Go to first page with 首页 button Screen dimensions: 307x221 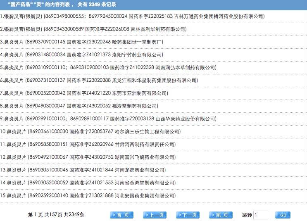[121, 215]
